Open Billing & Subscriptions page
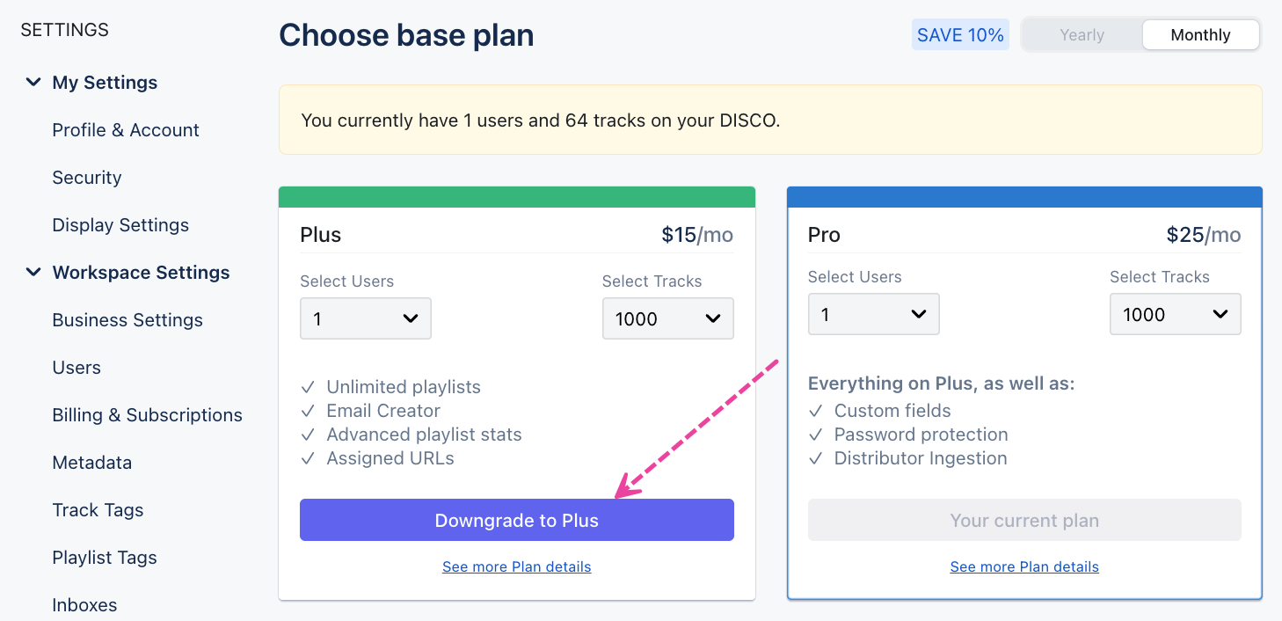 [x=147, y=415]
